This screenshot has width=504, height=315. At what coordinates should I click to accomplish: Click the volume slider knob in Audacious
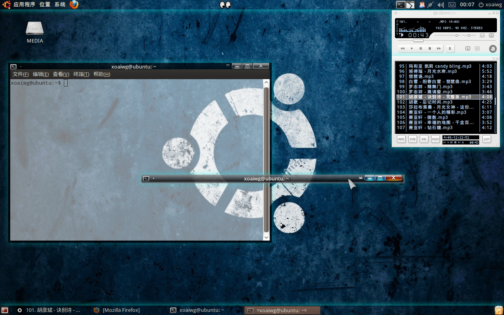[x=457, y=35]
